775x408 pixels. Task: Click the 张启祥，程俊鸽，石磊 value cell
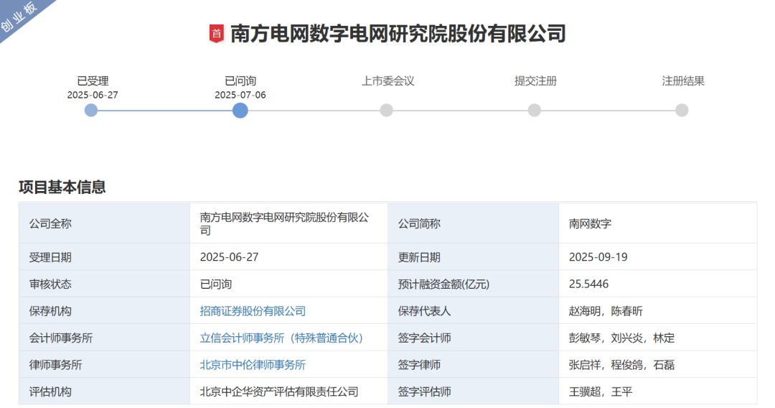pos(658,365)
